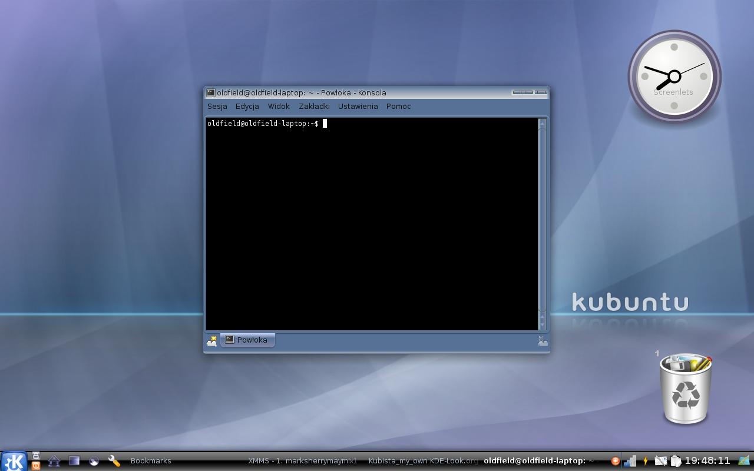Click the 19:48:11 panel clock
The image size is (754, 471).
(x=707, y=460)
